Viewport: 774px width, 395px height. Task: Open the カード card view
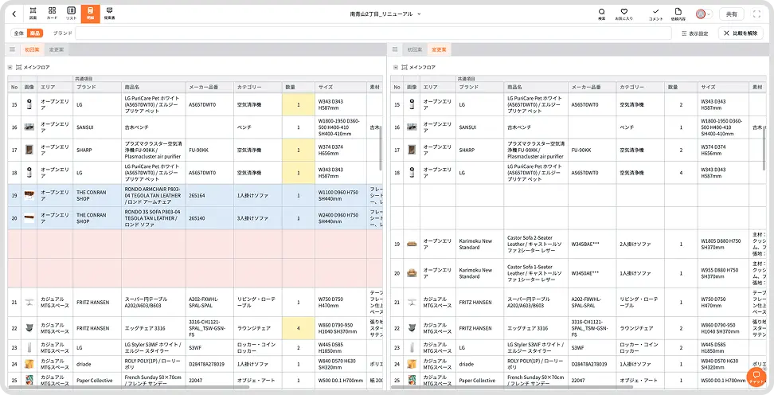[52, 13]
